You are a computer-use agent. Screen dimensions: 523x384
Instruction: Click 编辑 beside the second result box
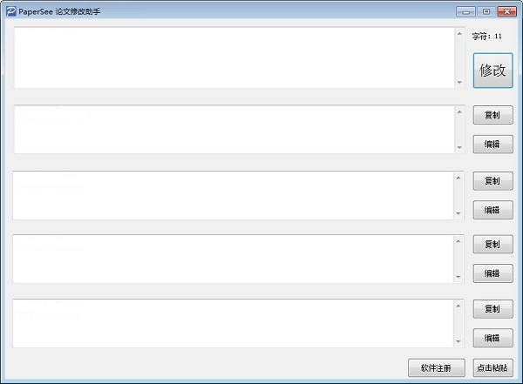(x=492, y=210)
